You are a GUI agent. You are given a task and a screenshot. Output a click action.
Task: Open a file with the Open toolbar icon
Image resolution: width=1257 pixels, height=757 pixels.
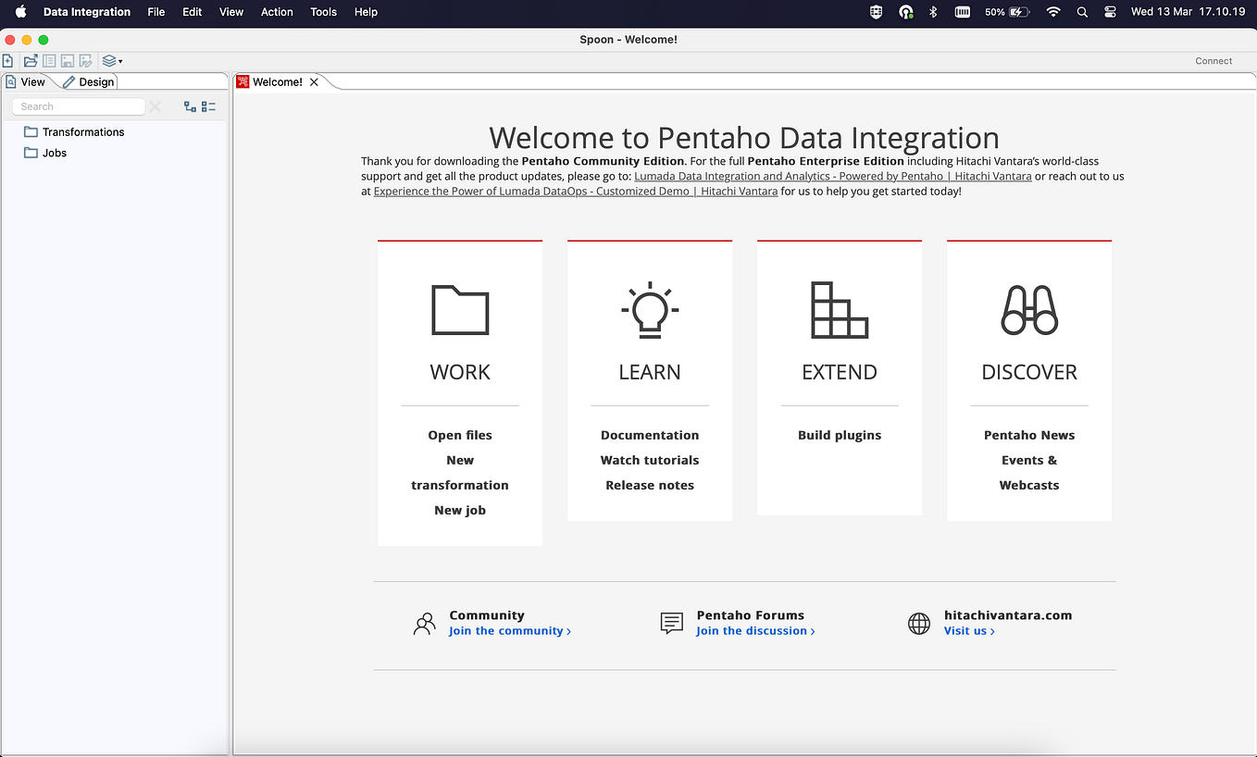pyautogui.click(x=30, y=61)
